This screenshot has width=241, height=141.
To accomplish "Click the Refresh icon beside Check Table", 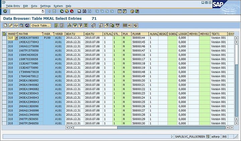I will pos(27,25).
